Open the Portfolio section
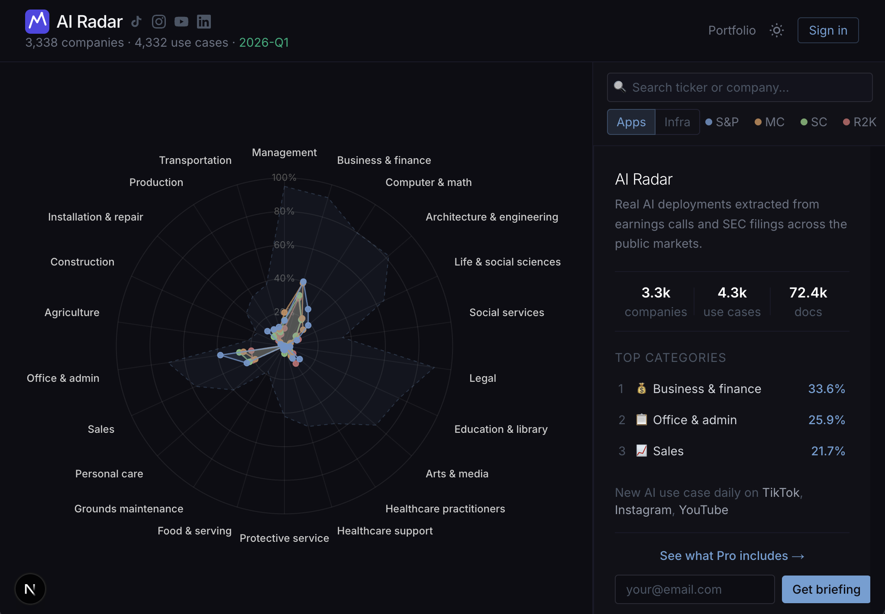The image size is (885, 614). [732, 30]
